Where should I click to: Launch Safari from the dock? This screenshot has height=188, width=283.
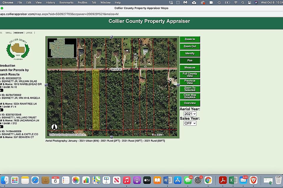pos(35,180)
